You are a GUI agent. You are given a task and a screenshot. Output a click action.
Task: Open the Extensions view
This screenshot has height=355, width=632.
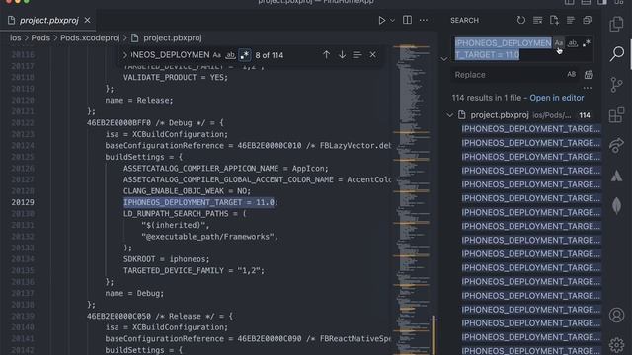point(616,115)
